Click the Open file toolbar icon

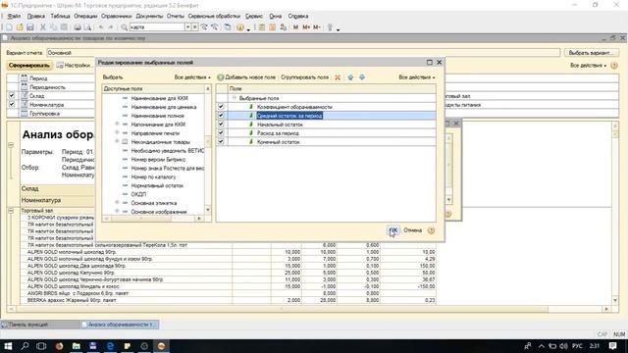[20, 27]
